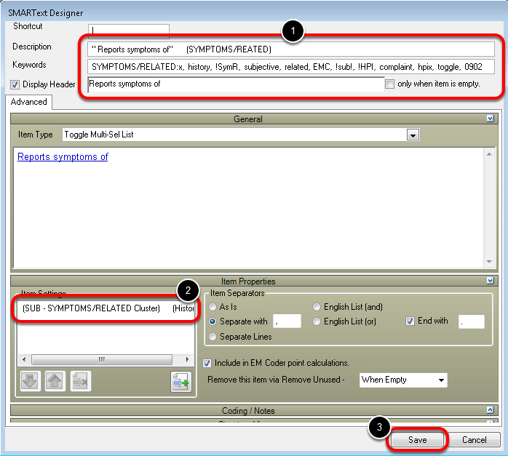The image size is (508, 456).
Task: Pick English List (or) separator
Action: point(317,321)
